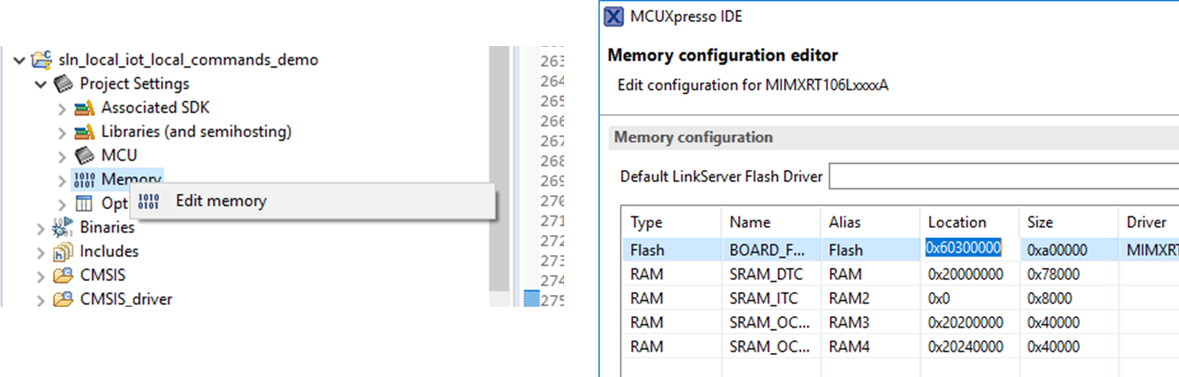Click the Location column header
Viewport: 1179px width, 377px height.
click(957, 222)
